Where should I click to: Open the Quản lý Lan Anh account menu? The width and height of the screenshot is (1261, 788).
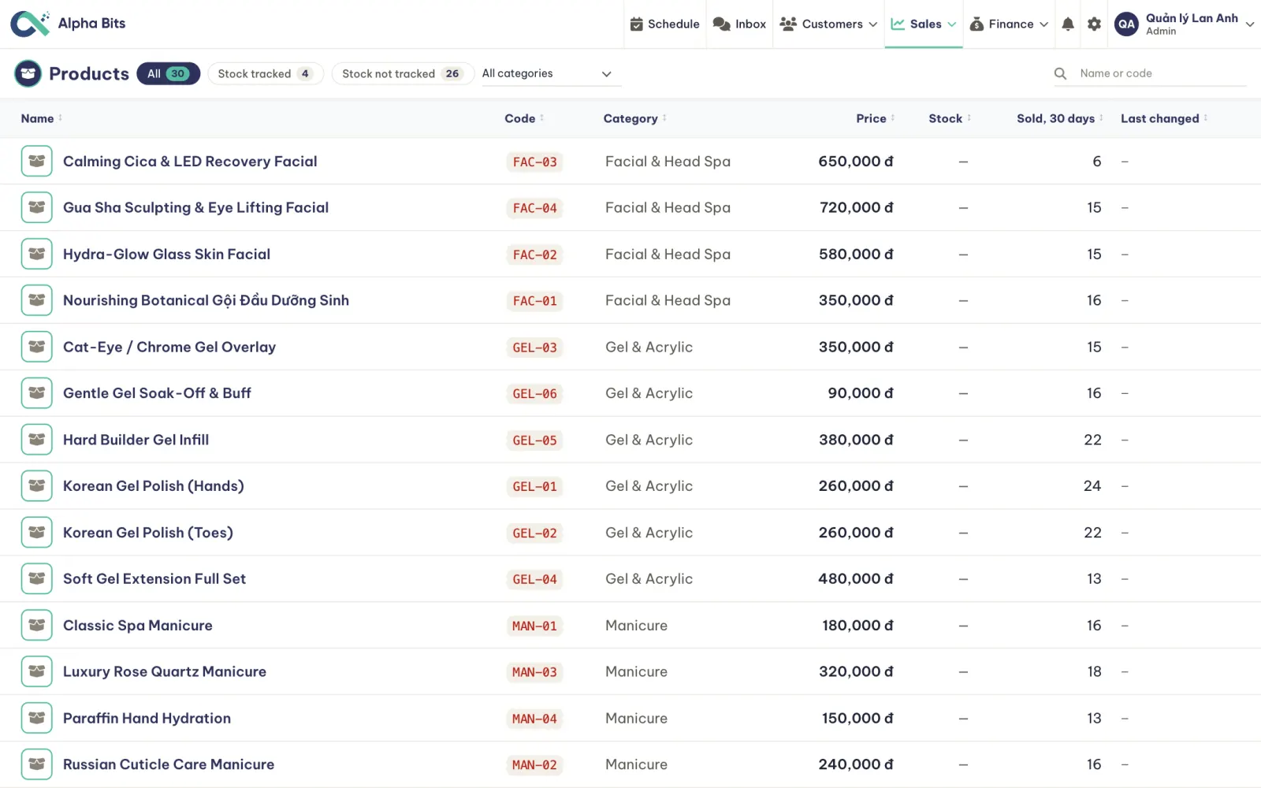tap(1185, 24)
